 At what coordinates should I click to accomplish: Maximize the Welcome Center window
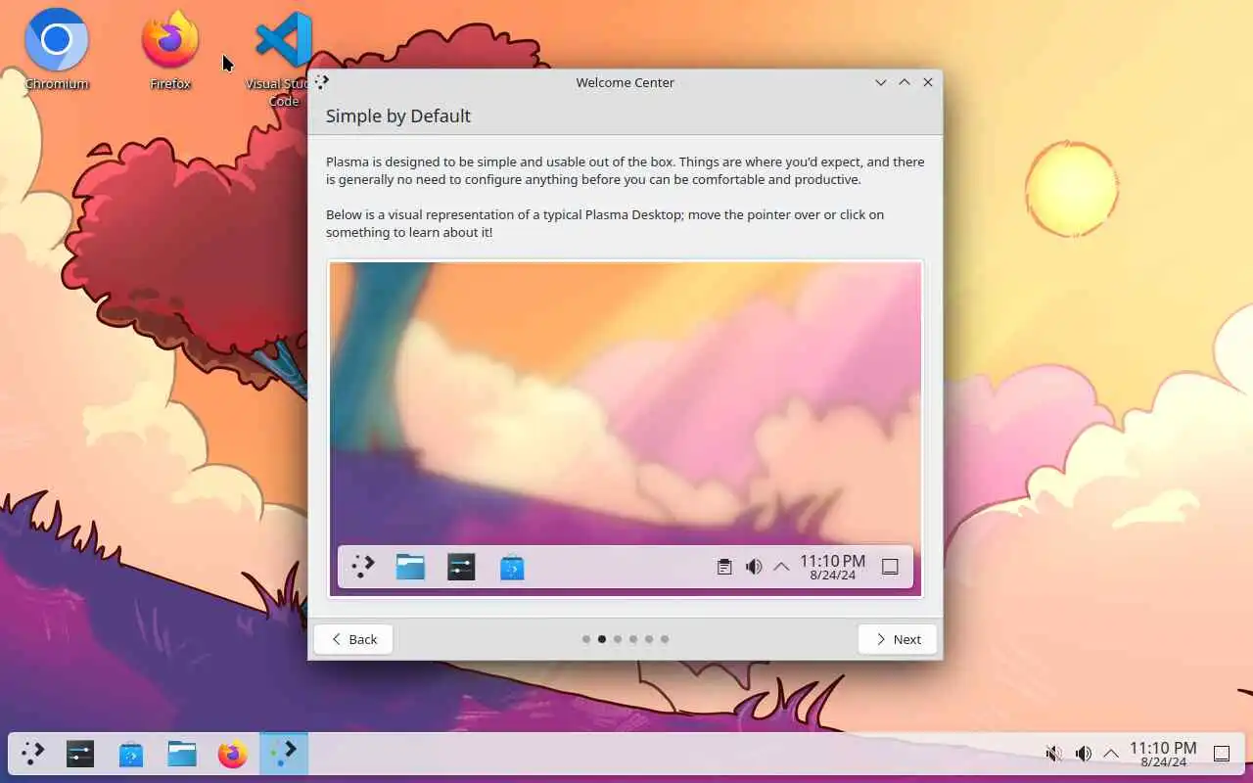(905, 82)
